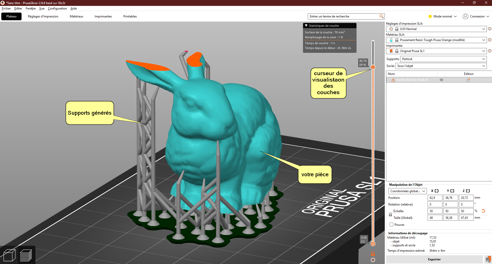Toggle visibility of stanfordbunny_fixed.stl
Image resolution: width=492 pixels, height=264 pixels.
[x=441, y=80]
